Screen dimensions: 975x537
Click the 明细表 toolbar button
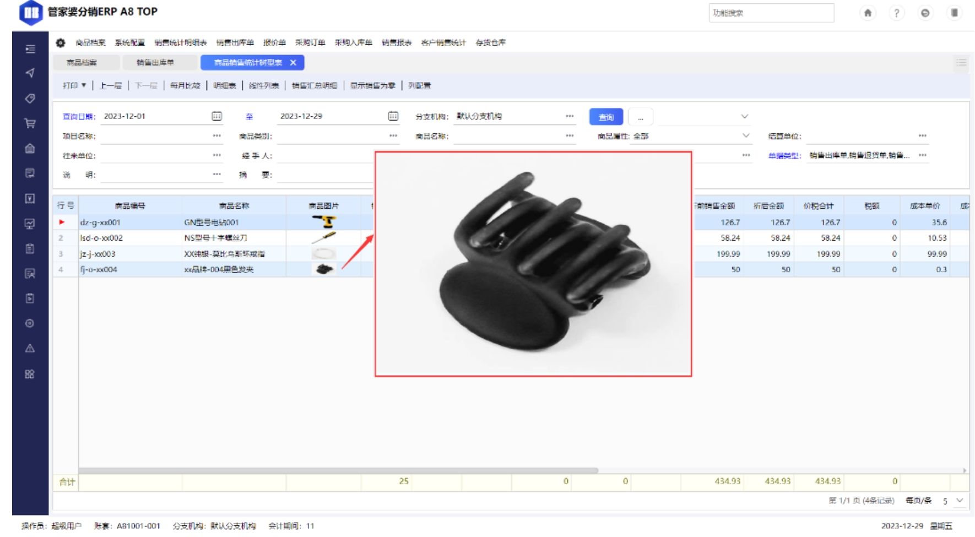[225, 85]
